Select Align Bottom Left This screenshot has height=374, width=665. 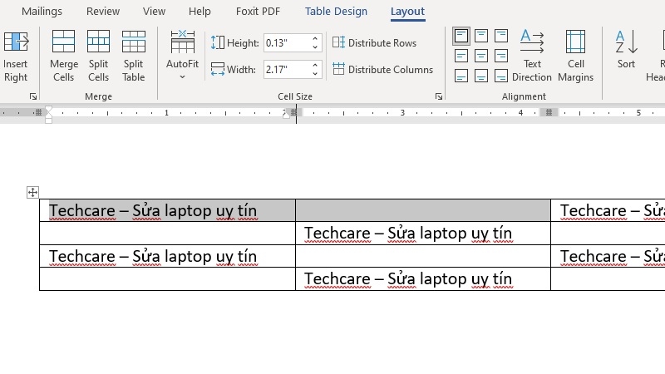click(x=461, y=76)
